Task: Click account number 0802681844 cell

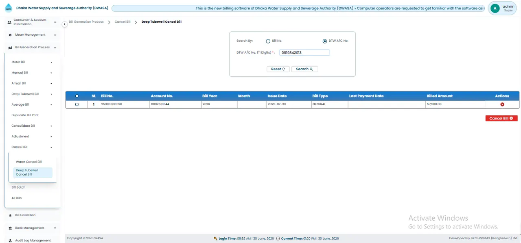Action: [175, 104]
